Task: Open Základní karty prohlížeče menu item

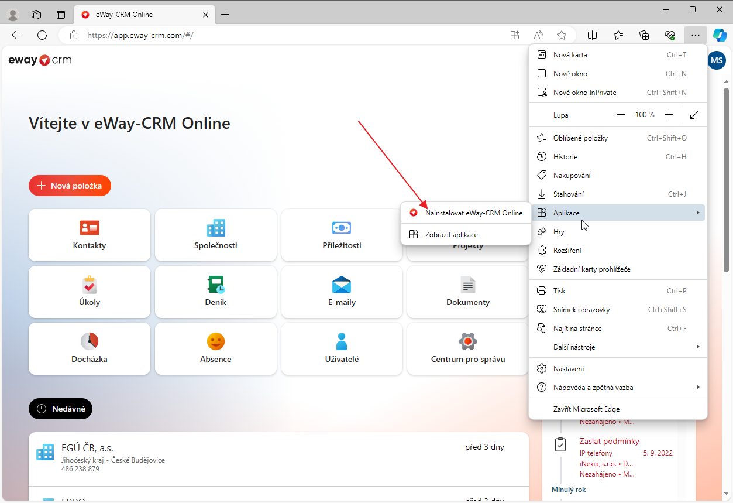Action: 618,269
